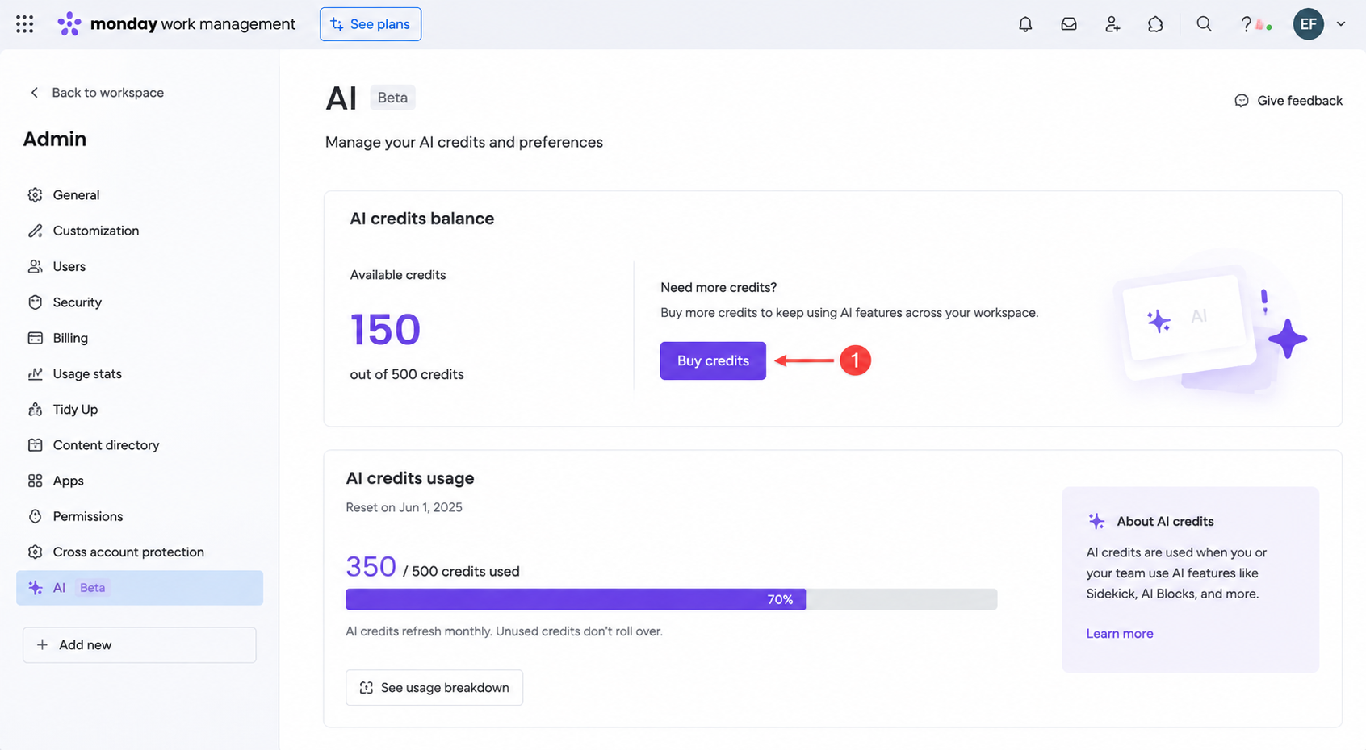Image resolution: width=1366 pixels, height=750 pixels.
Task: Click Back to workspace link
Action: pyautogui.click(x=107, y=93)
